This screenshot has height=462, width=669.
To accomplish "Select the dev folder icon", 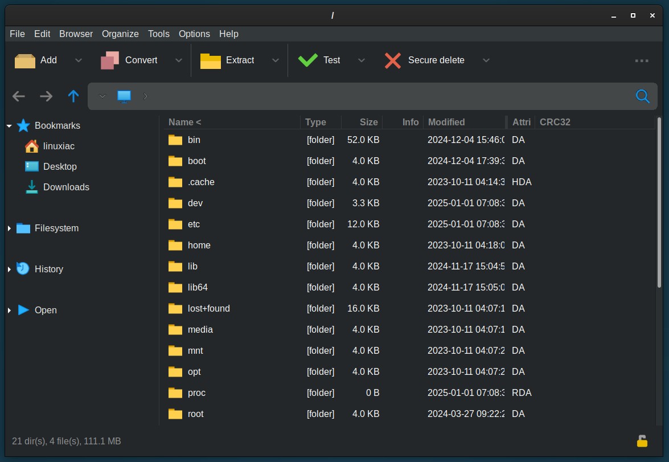I will point(175,203).
